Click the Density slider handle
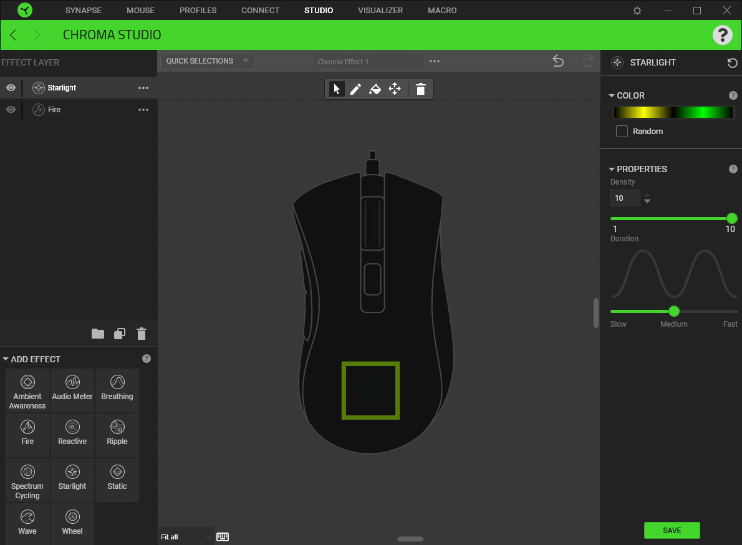 pos(731,218)
